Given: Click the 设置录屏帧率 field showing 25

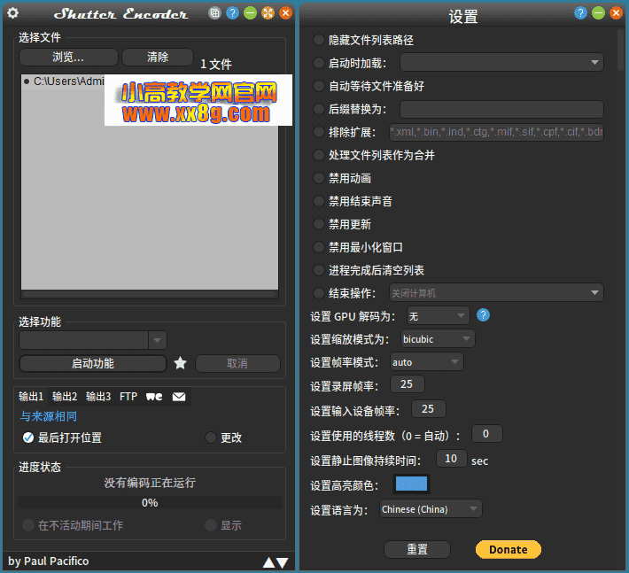Looking at the screenshot, I should tap(408, 384).
